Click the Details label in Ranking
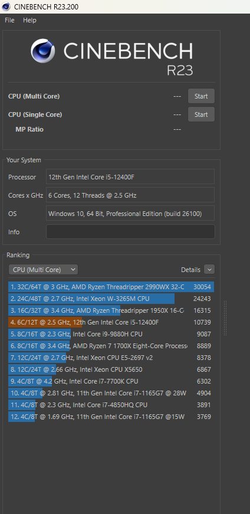The width and height of the screenshot is (250, 514). pyautogui.click(x=190, y=270)
